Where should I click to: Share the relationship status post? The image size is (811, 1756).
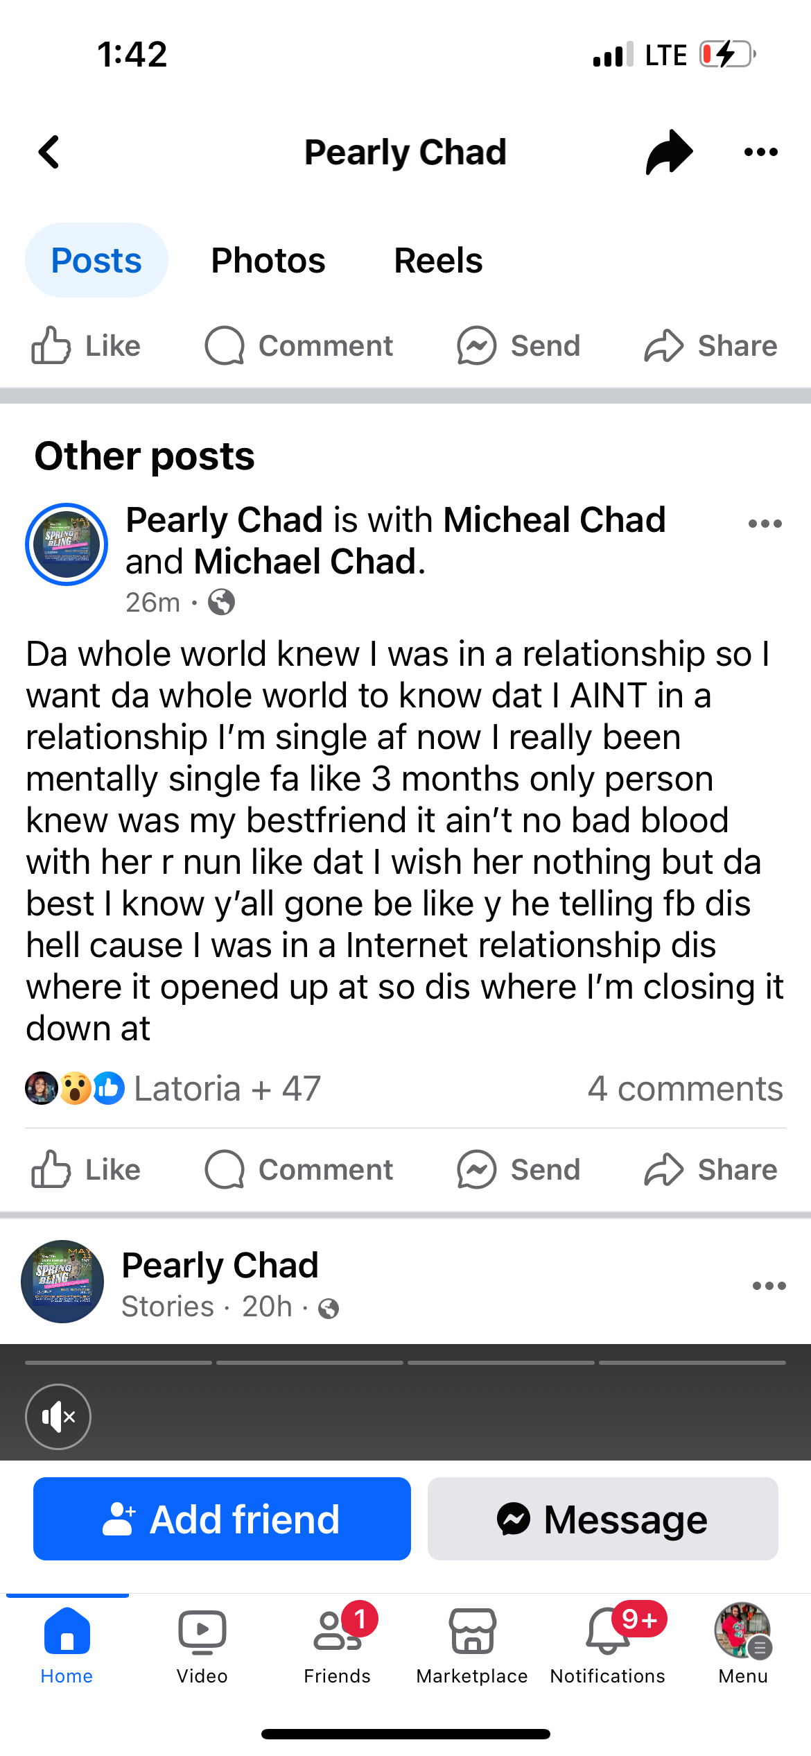pos(710,1170)
